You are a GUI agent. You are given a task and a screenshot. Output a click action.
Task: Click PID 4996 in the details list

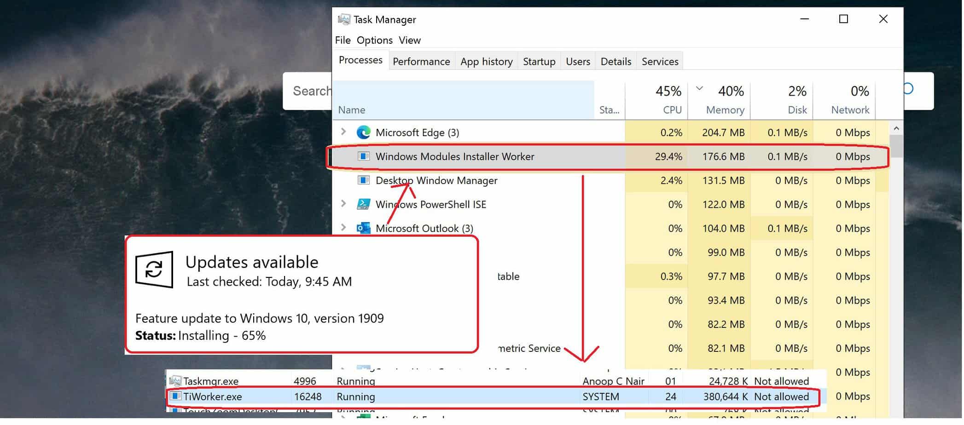click(305, 381)
